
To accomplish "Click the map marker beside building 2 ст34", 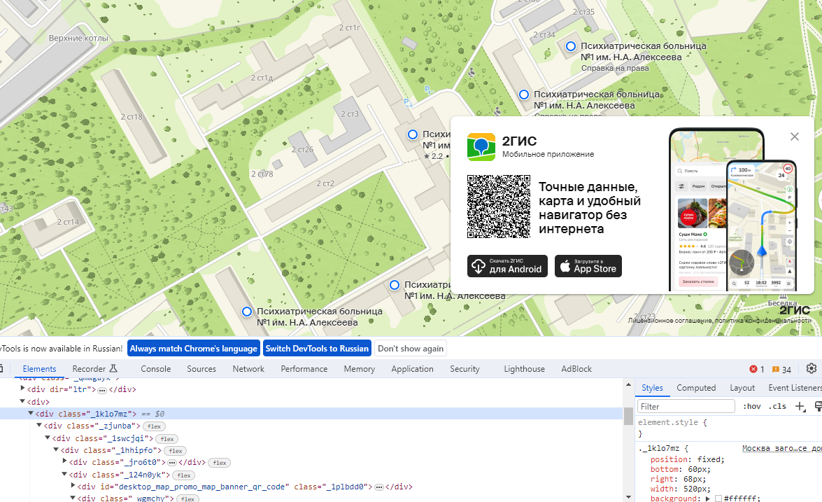I will click(571, 46).
